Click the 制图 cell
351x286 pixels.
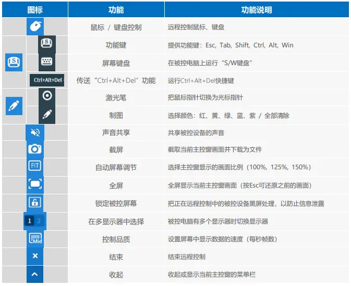[x=116, y=116]
